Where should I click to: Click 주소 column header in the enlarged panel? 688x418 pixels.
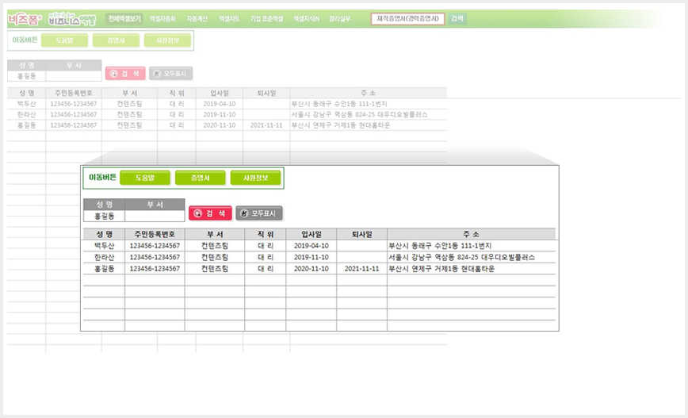click(x=472, y=235)
